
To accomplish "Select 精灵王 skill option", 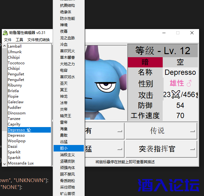I will point(69,116).
